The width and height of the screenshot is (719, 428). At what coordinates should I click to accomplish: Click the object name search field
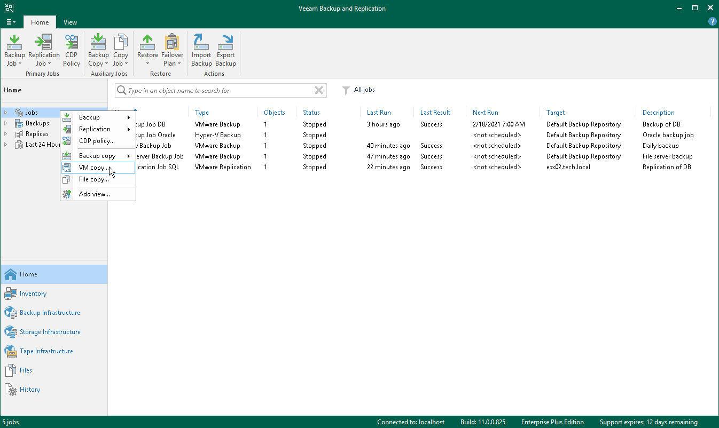[219, 91]
